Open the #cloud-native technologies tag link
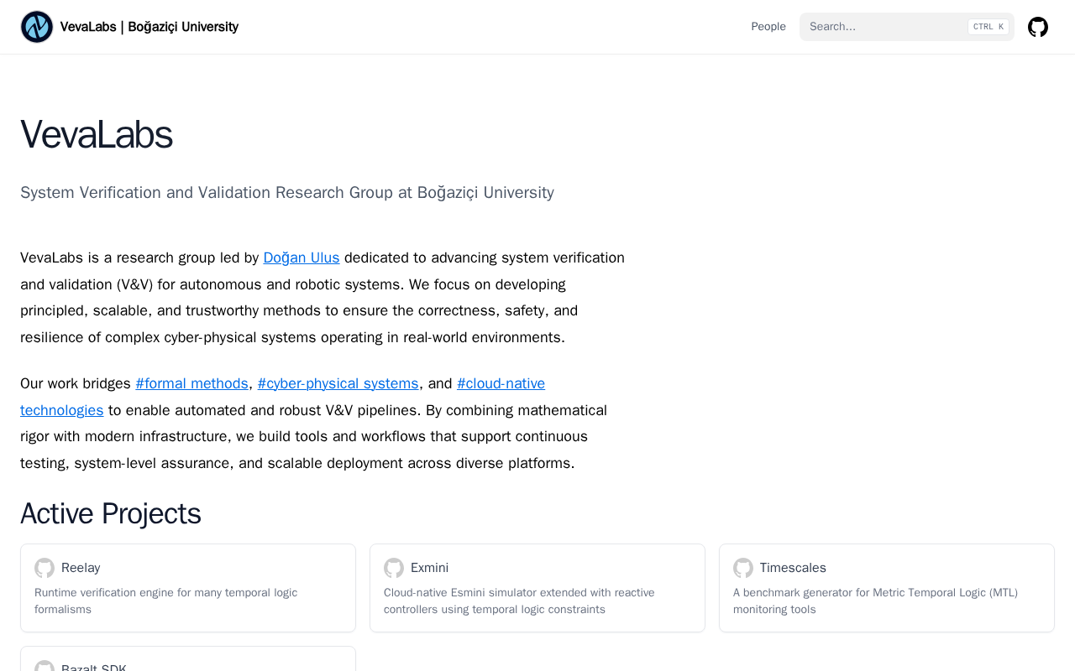 pos(501,383)
